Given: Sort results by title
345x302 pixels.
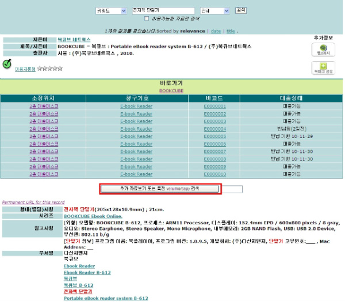Looking at the screenshot, I should pos(231,31).
